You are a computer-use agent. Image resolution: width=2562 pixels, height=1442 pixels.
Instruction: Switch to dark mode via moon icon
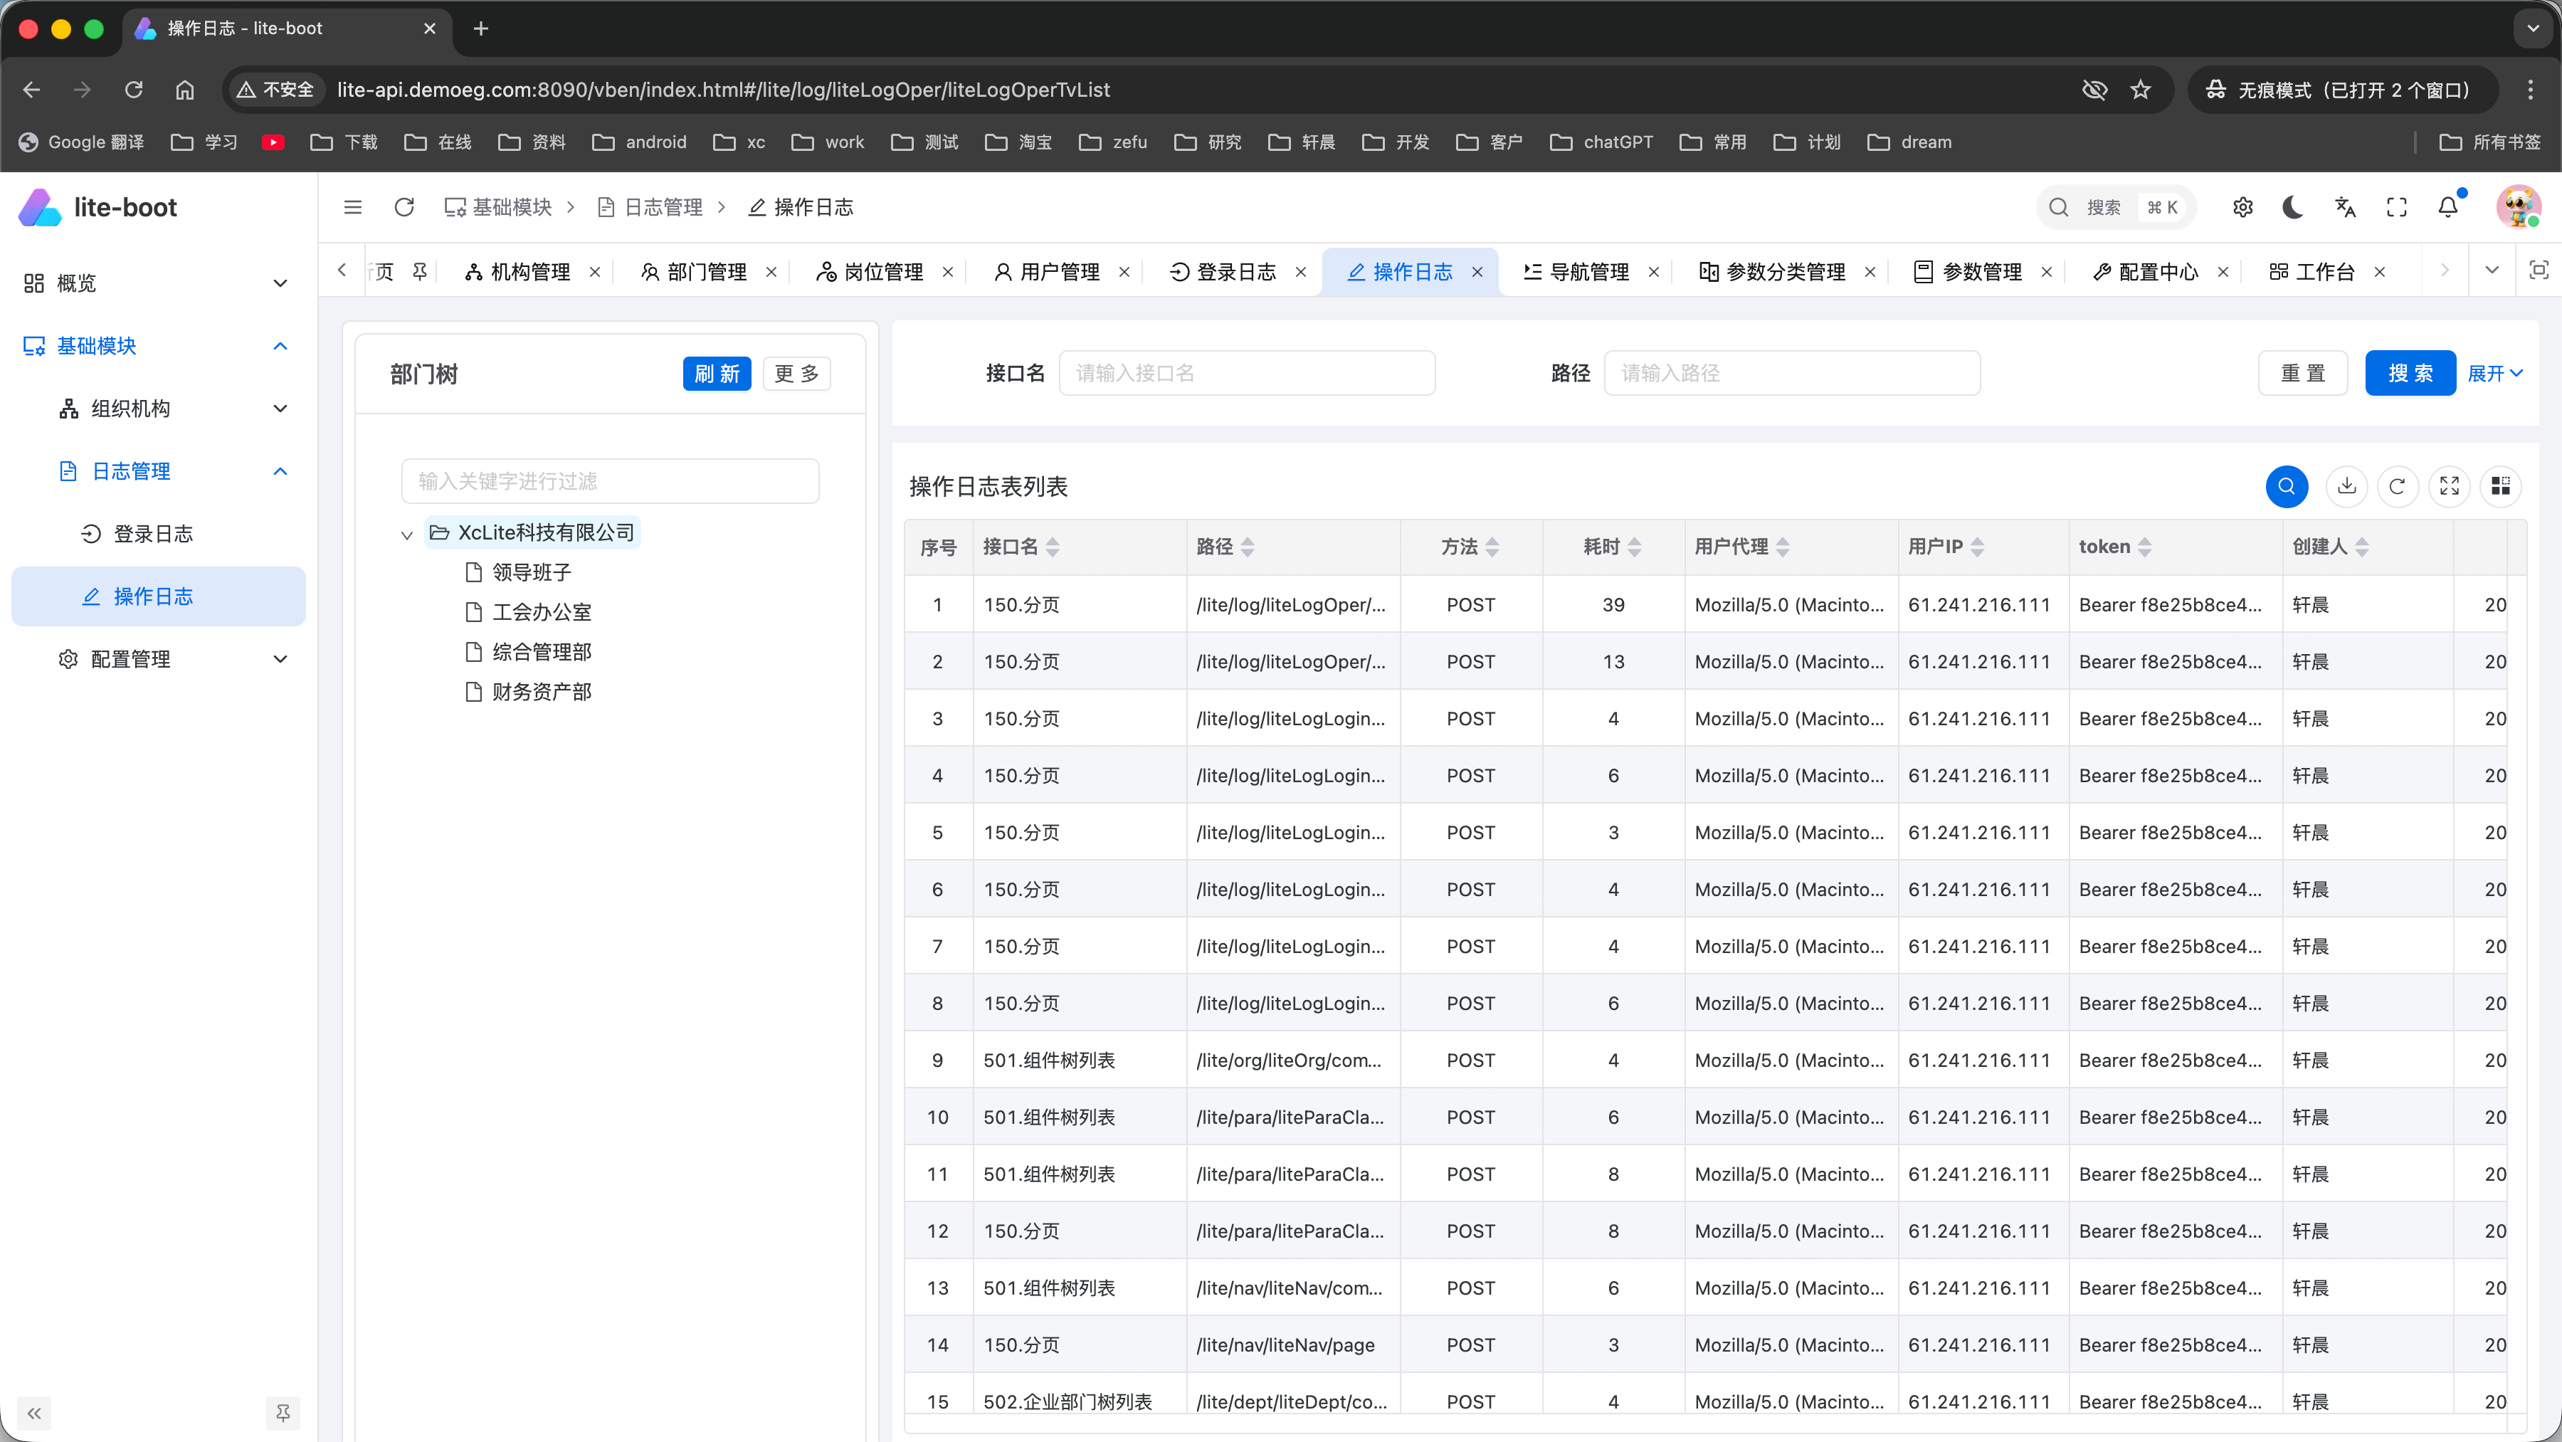[x=2292, y=207]
